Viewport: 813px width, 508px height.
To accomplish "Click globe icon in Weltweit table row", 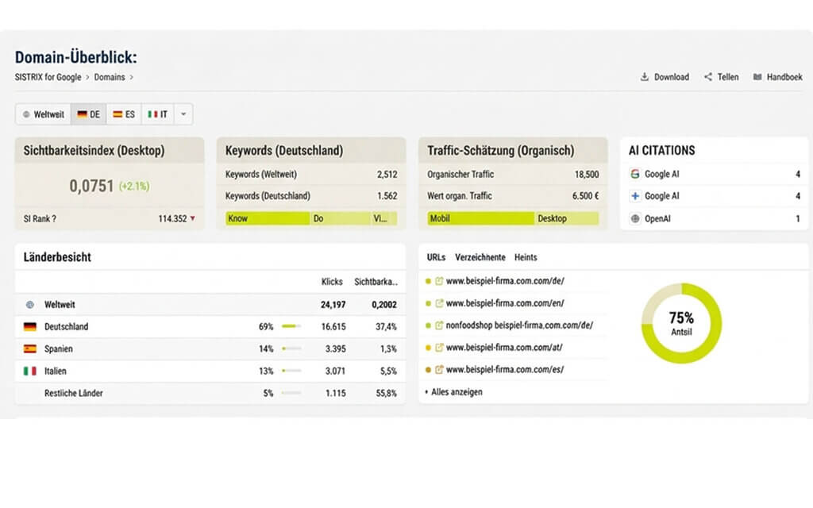I will click(x=30, y=305).
